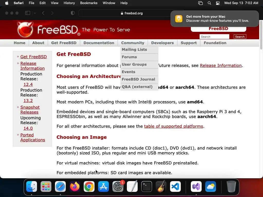This screenshot has height=197, width=263.
Task: Open Launchpad in the dock
Action: pos(46,186)
